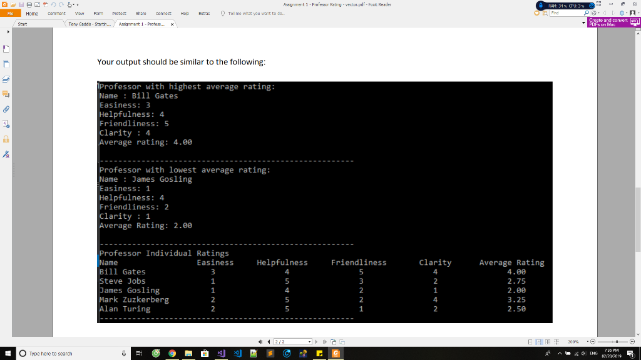641x360 pixels.
Task: Go to the last page button
Action: [x=325, y=342]
